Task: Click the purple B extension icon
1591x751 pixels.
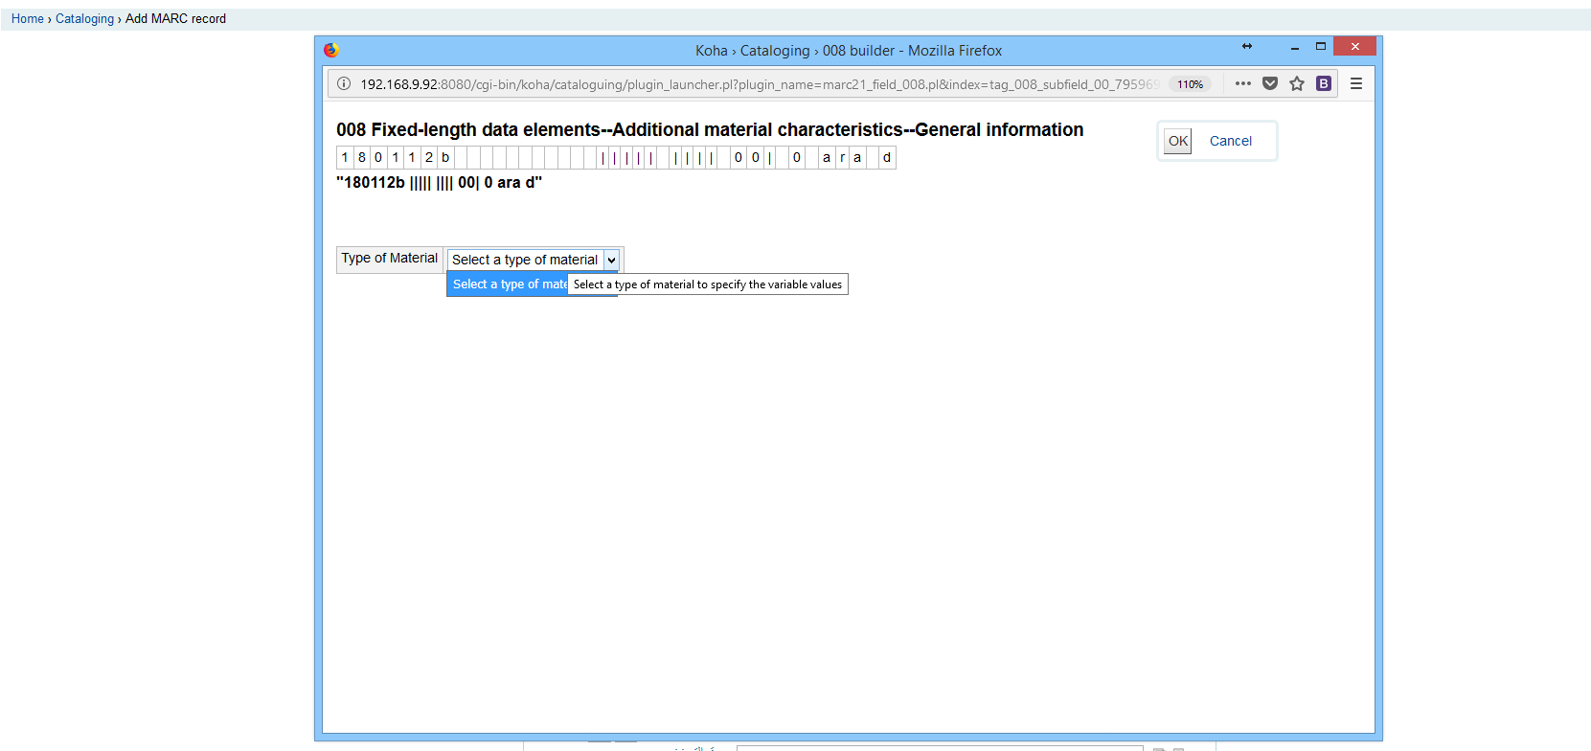Action: [x=1323, y=84]
